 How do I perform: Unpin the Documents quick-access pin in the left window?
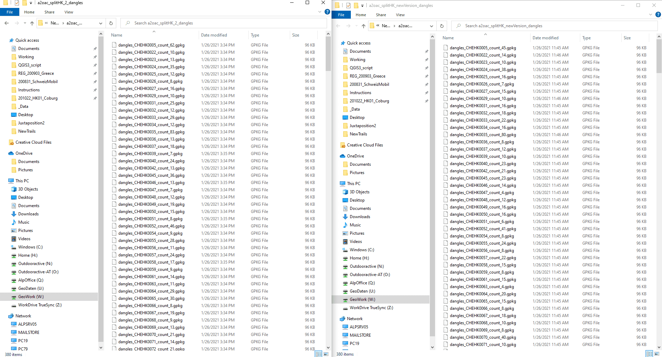point(95,49)
